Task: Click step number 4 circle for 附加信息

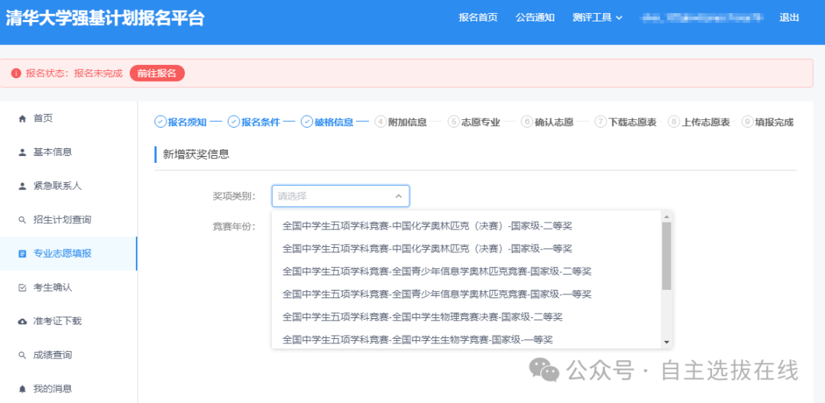Action: pyautogui.click(x=380, y=122)
